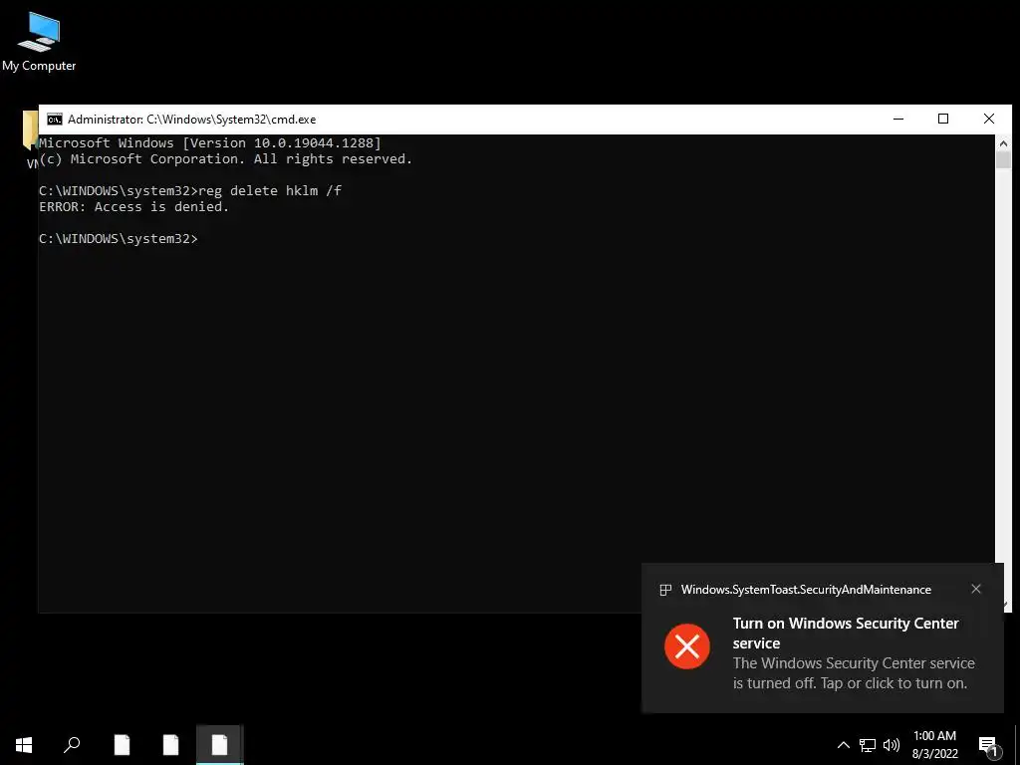Click the 'reg delete hklm /f' command text

click(270, 190)
